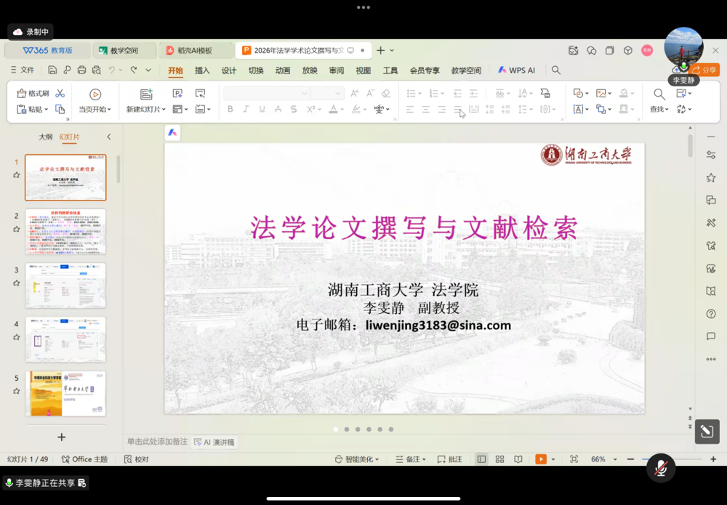Open the 文件 (File) menu
Viewport: 727px width, 505px height.
pyautogui.click(x=23, y=70)
